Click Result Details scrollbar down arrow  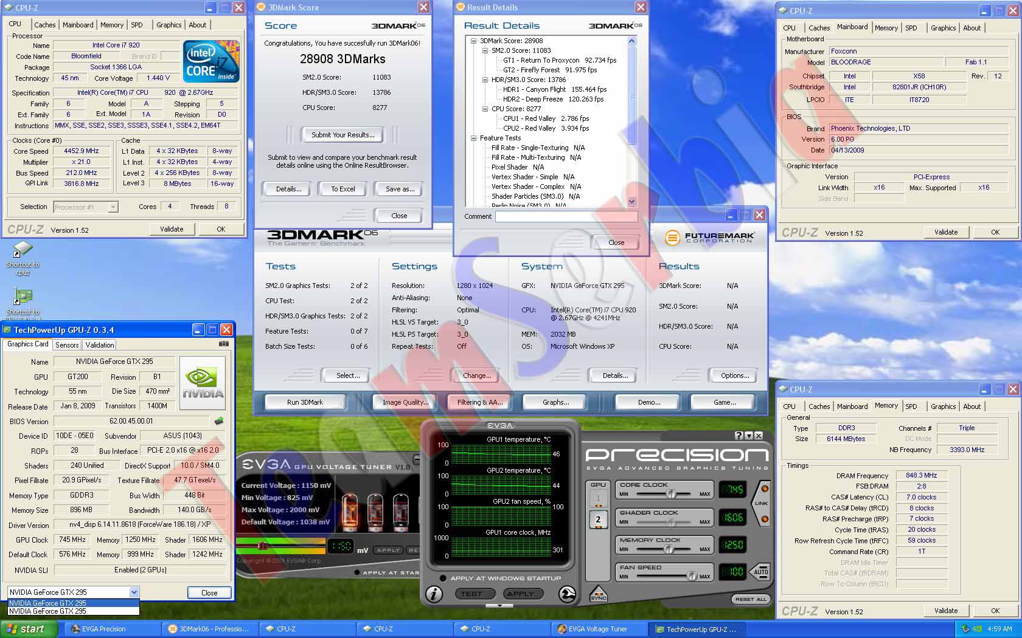point(631,201)
